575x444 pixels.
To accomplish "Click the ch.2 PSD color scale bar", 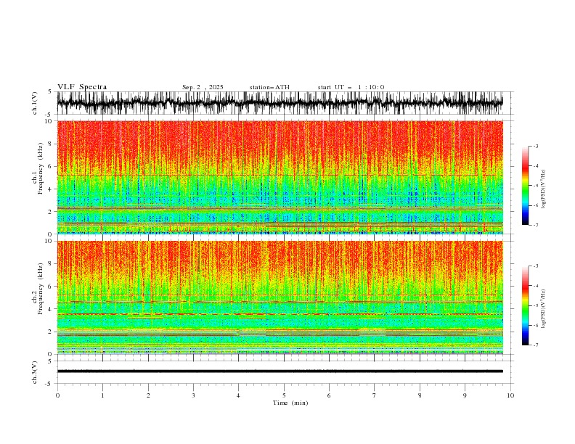I will pyautogui.click(x=525, y=305).
